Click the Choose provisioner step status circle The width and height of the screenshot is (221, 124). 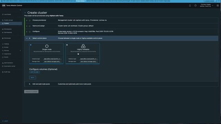click(x=30, y=20)
